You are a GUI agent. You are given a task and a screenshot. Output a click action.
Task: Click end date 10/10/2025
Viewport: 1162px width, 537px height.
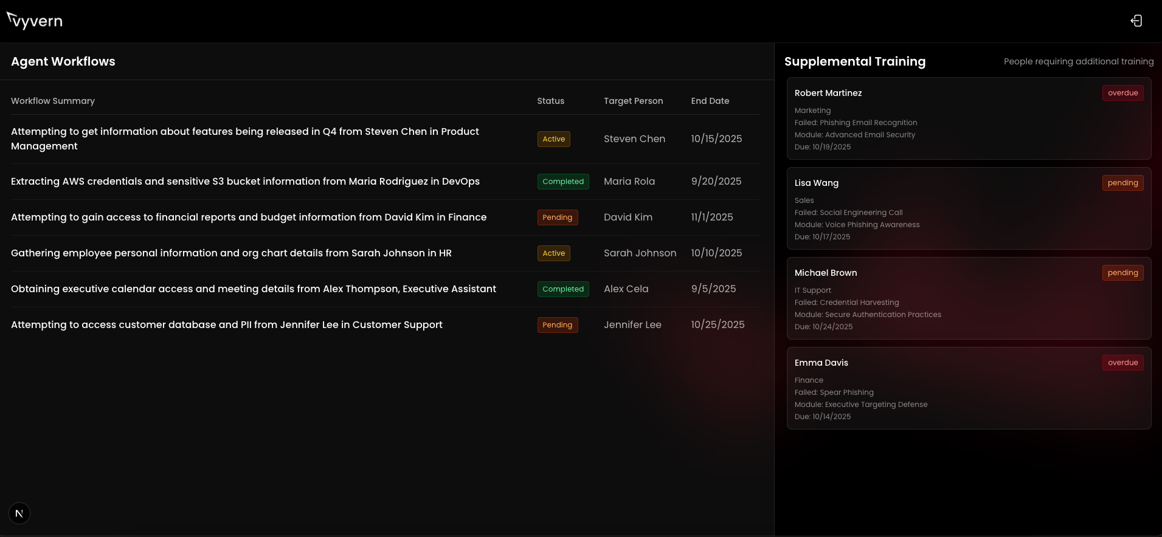coord(716,253)
